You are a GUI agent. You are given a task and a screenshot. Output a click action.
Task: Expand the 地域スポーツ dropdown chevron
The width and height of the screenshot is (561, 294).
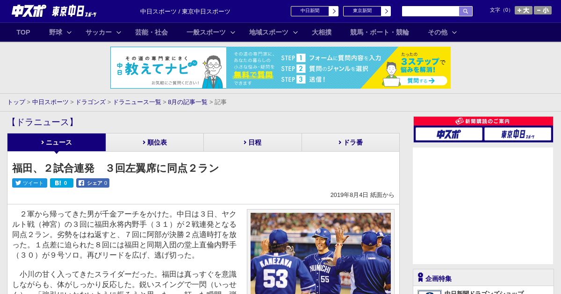(x=295, y=33)
